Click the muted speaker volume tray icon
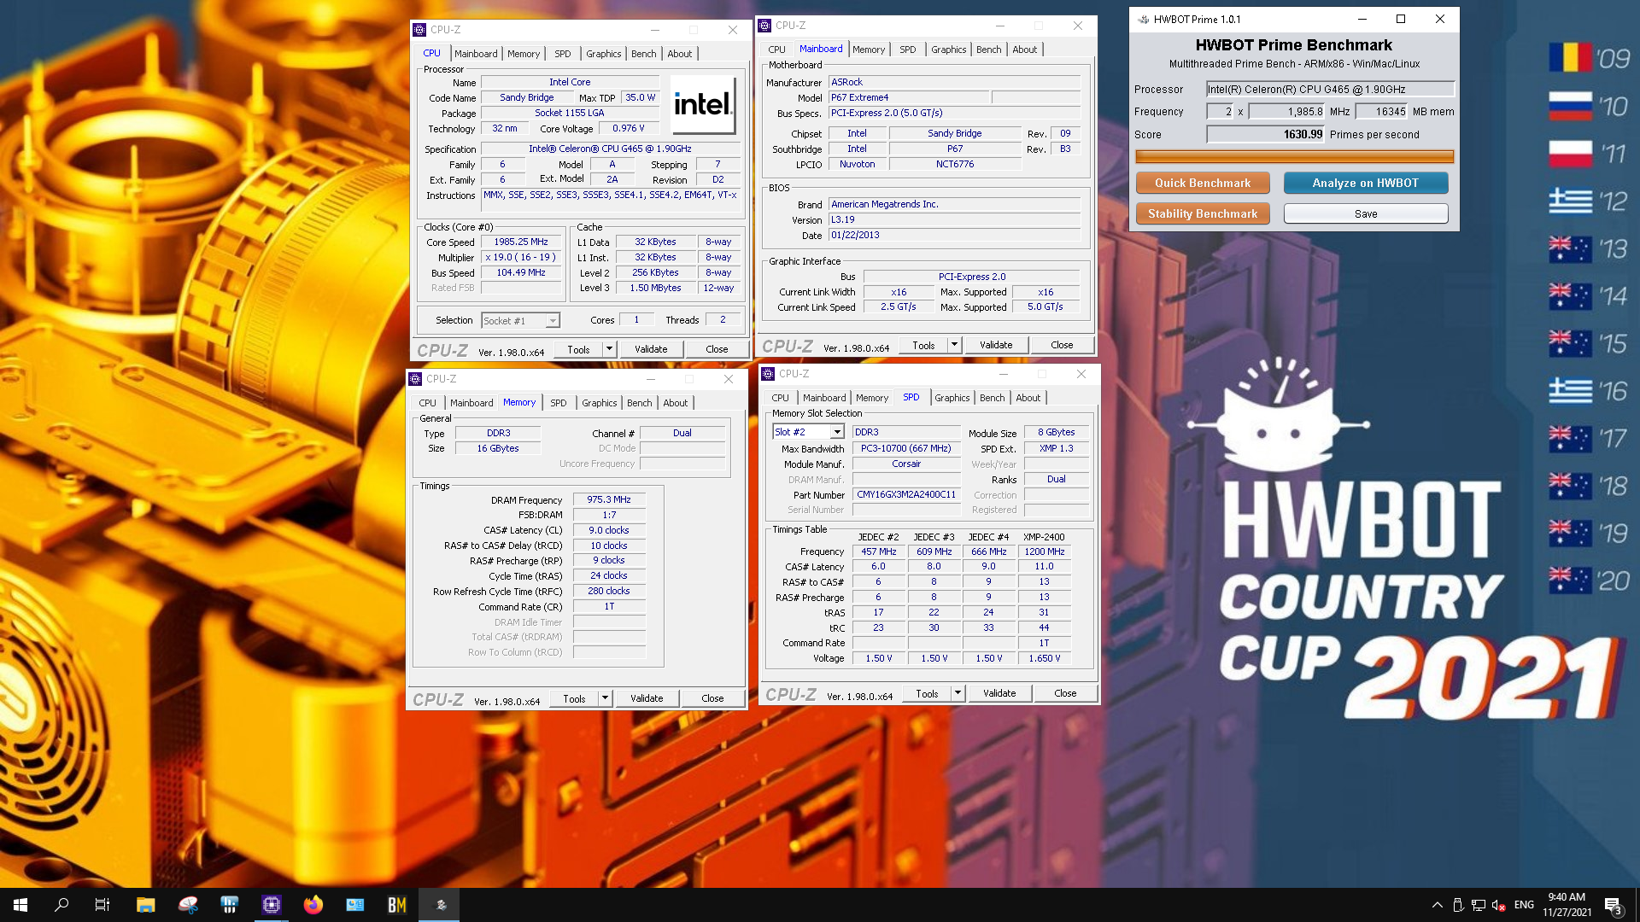The height and width of the screenshot is (922, 1640). tap(1499, 905)
